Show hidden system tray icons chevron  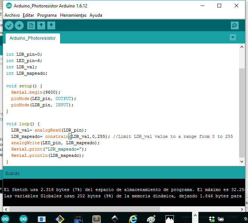tap(195, 215)
